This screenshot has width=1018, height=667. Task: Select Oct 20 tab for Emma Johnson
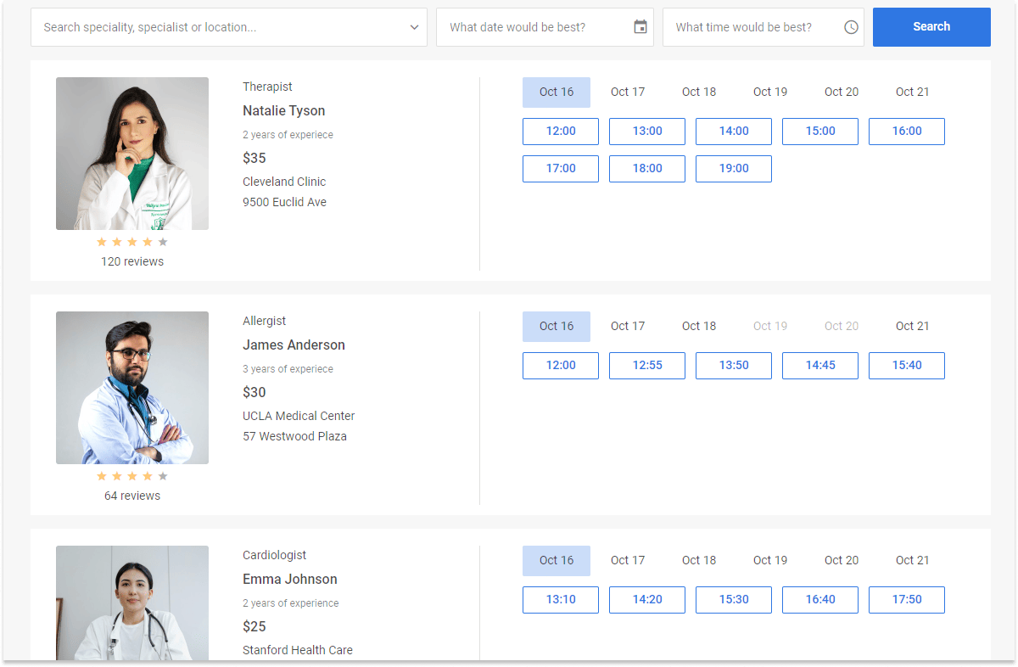pyautogui.click(x=842, y=560)
